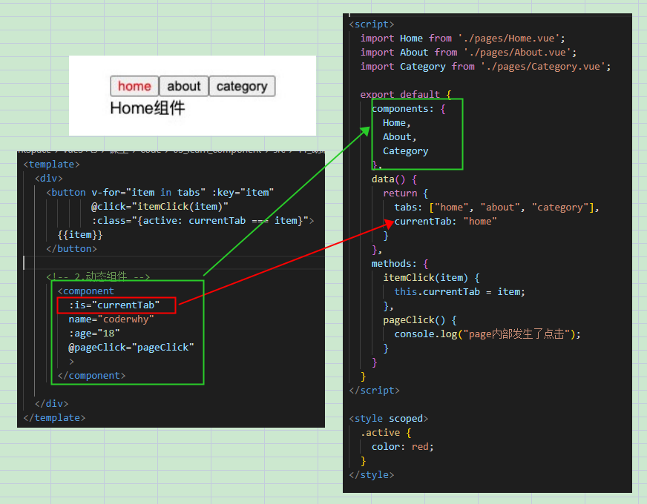This screenshot has height=504, width=647.
Task: Click the </div> closing tag line
Action: pyautogui.click(x=52, y=403)
